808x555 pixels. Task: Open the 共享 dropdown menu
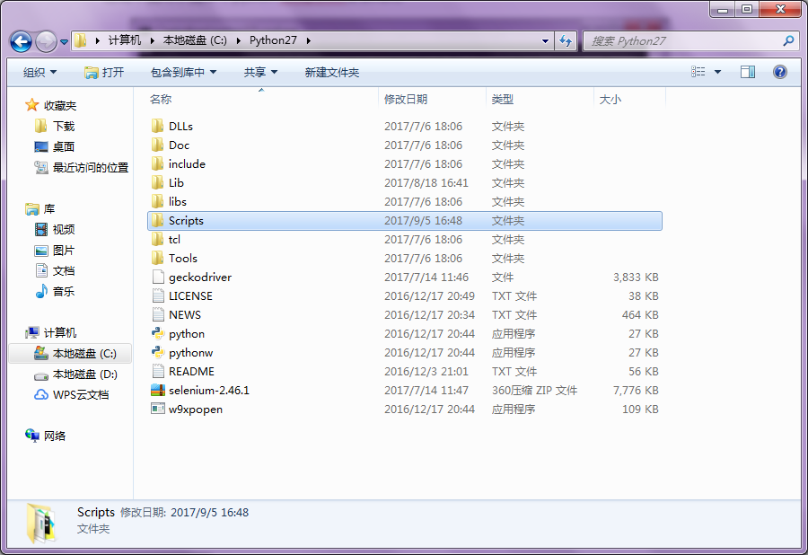pyautogui.click(x=260, y=72)
